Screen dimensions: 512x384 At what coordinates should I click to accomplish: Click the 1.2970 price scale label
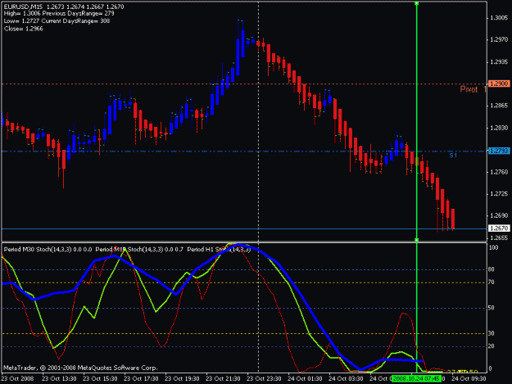[x=499, y=40]
